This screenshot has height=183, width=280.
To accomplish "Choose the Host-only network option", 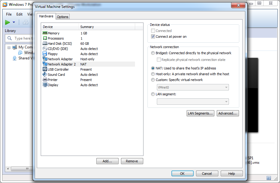I will [153, 74].
